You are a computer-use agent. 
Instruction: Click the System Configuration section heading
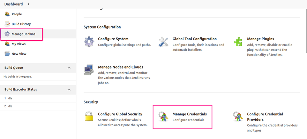(x=102, y=27)
